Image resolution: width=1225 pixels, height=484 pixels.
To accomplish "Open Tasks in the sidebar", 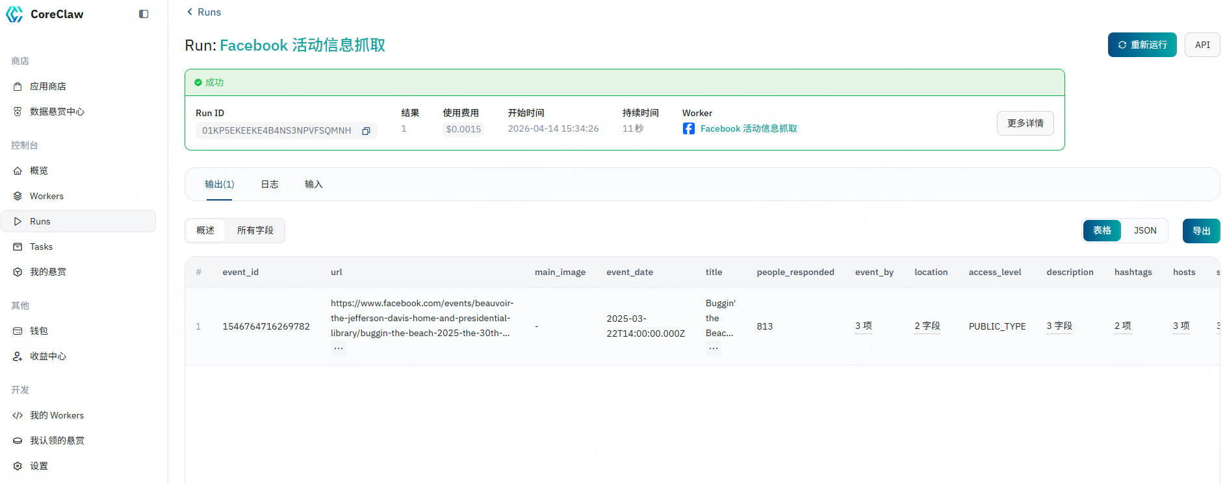I will tap(41, 247).
